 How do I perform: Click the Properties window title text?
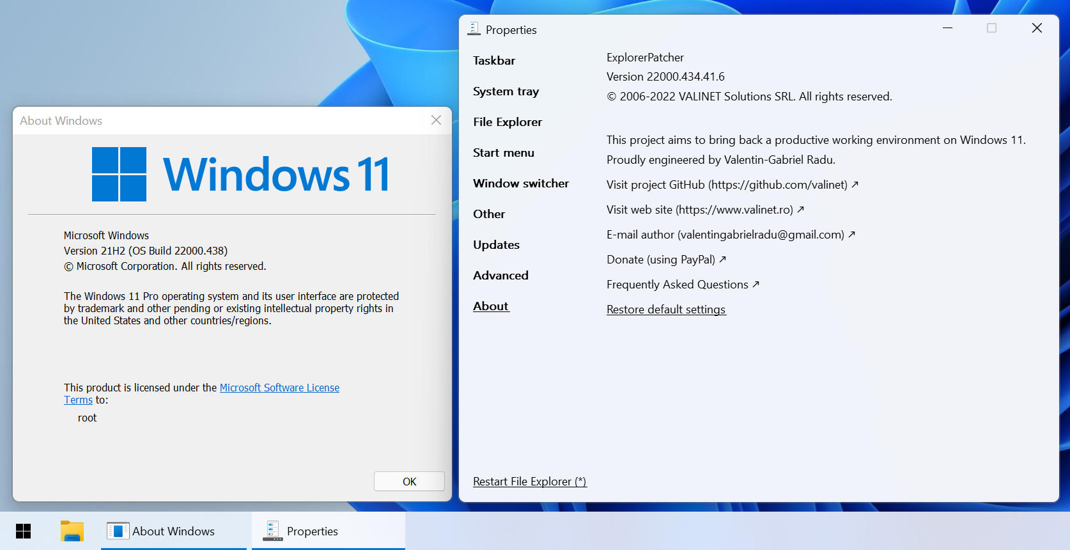511,30
